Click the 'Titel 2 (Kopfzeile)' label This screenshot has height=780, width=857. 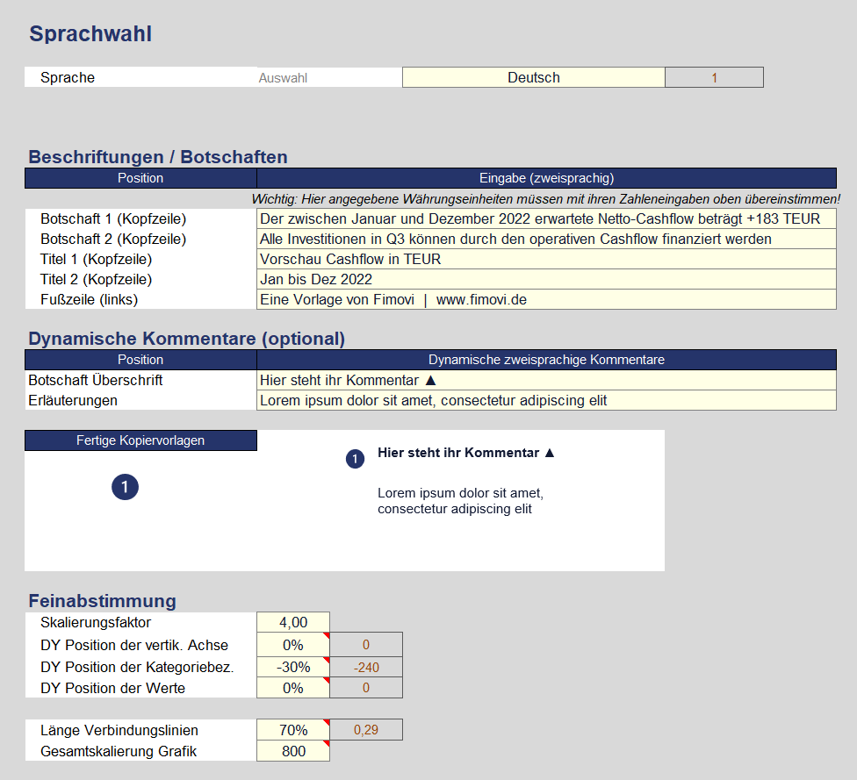(97, 280)
